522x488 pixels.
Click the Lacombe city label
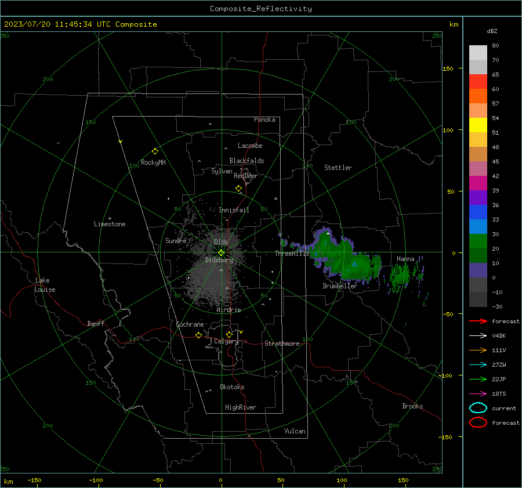(x=250, y=146)
